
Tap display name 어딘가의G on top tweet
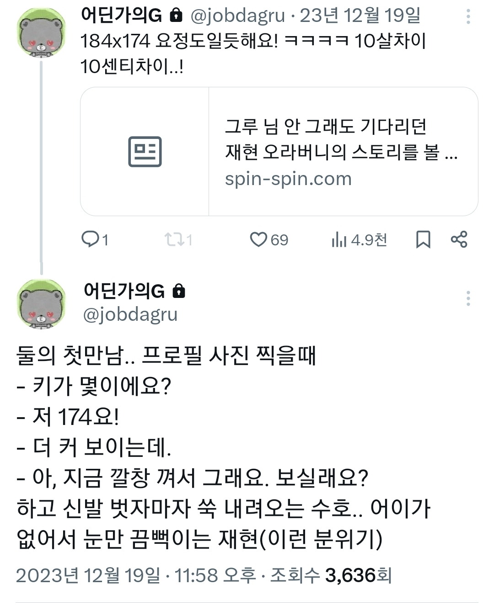tap(121, 16)
